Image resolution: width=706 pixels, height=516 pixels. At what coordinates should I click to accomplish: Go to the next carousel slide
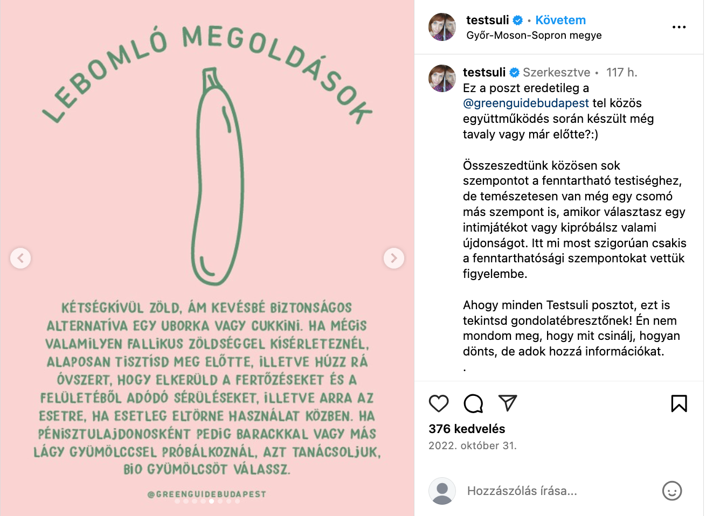[394, 258]
